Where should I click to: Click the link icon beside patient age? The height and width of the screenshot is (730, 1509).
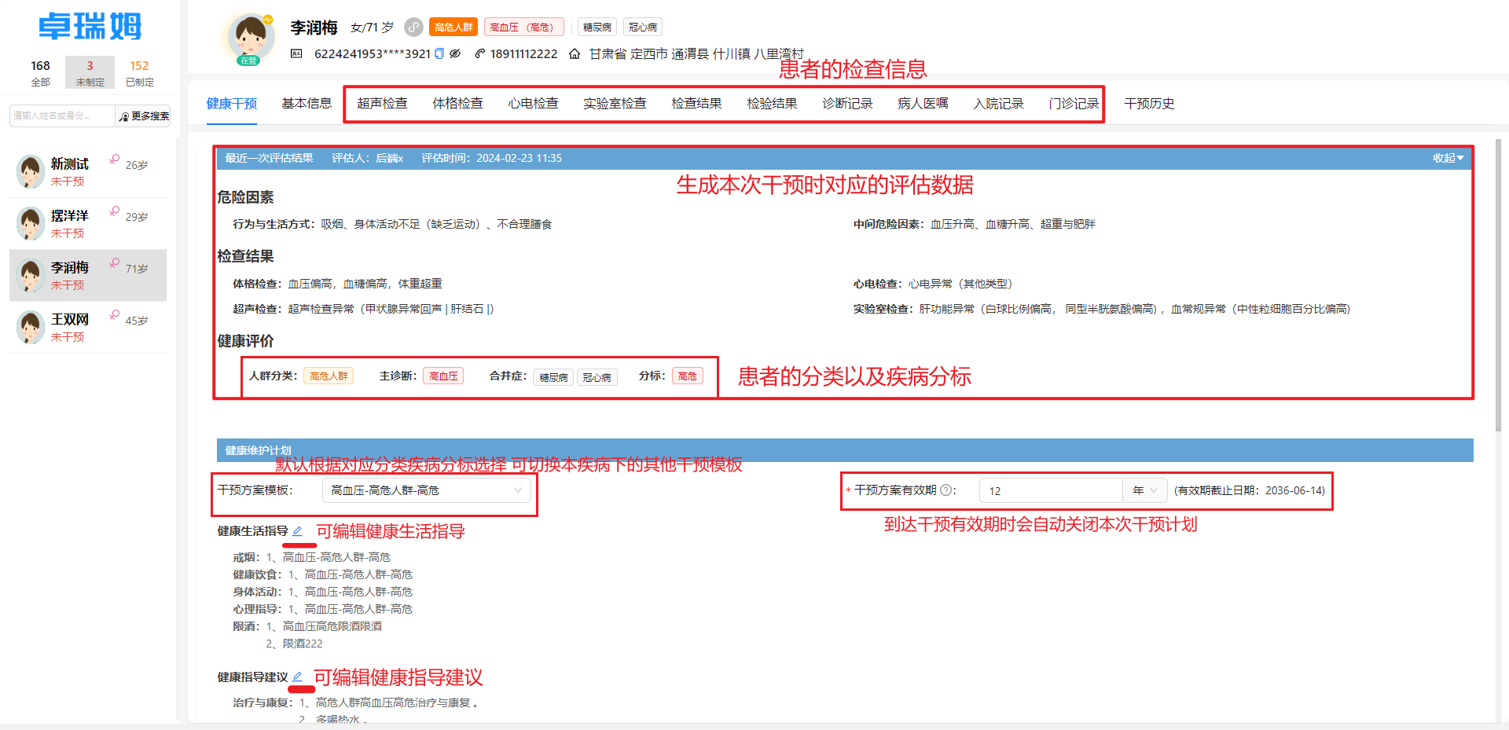(x=413, y=28)
